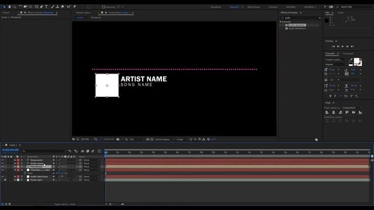This screenshot has height=210, width=374.
Task: Align selected layers to the bottom
Action: pos(360,113)
